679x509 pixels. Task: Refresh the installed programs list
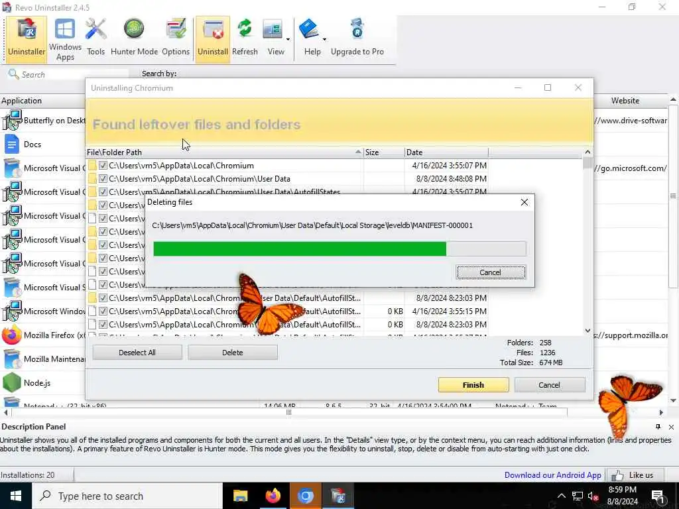245,38
